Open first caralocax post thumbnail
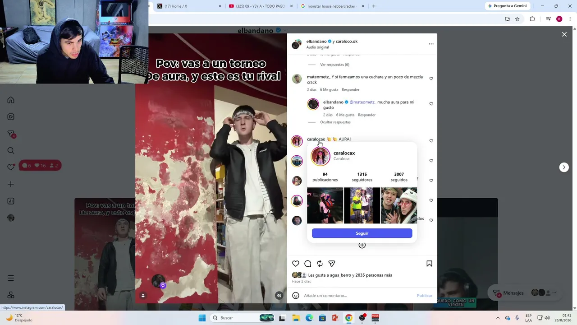The width and height of the screenshot is (577, 325). (325, 205)
